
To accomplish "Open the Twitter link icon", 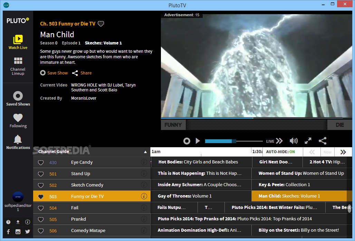I will tap(28, 231).
